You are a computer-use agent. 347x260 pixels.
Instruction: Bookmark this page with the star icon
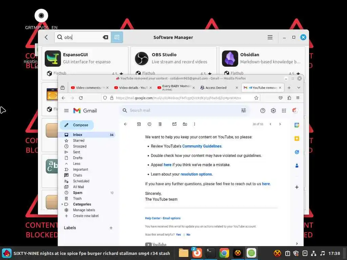(x=256, y=98)
